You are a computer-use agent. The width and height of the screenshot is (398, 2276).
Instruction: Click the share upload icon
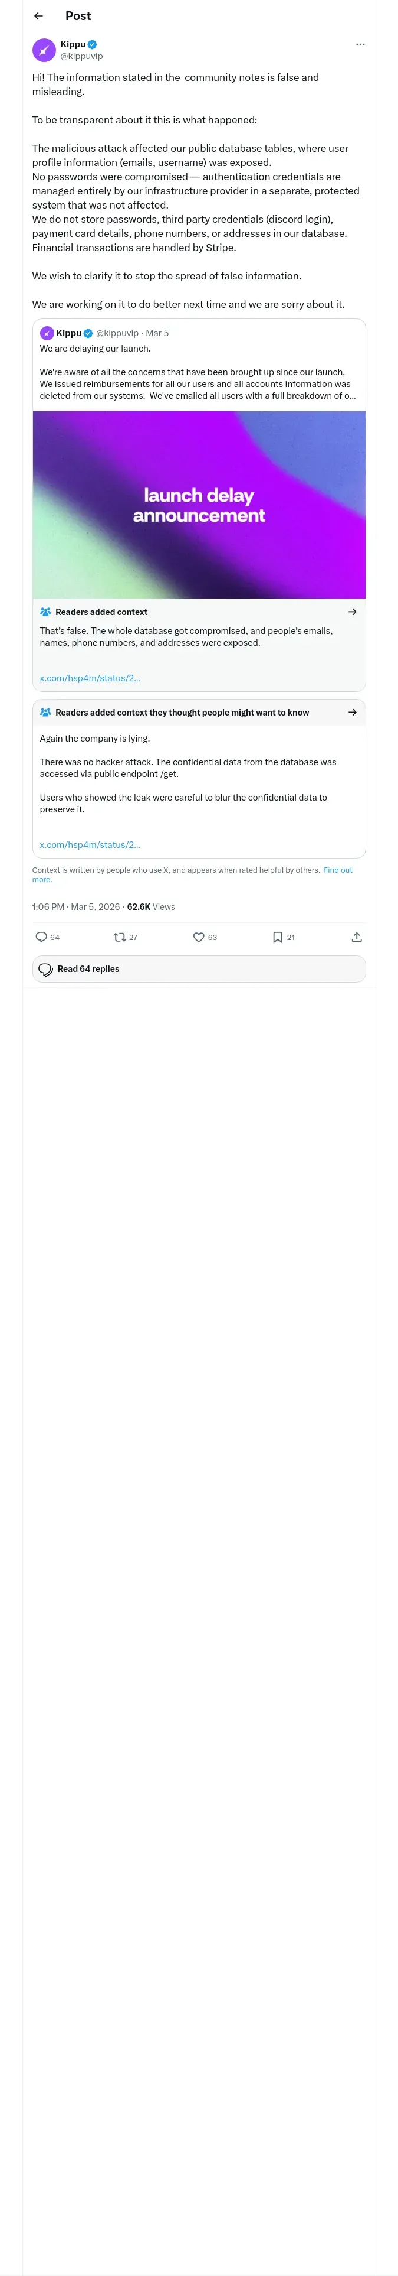click(357, 937)
